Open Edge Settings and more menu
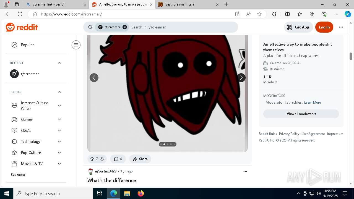 (x=336, y=14)
